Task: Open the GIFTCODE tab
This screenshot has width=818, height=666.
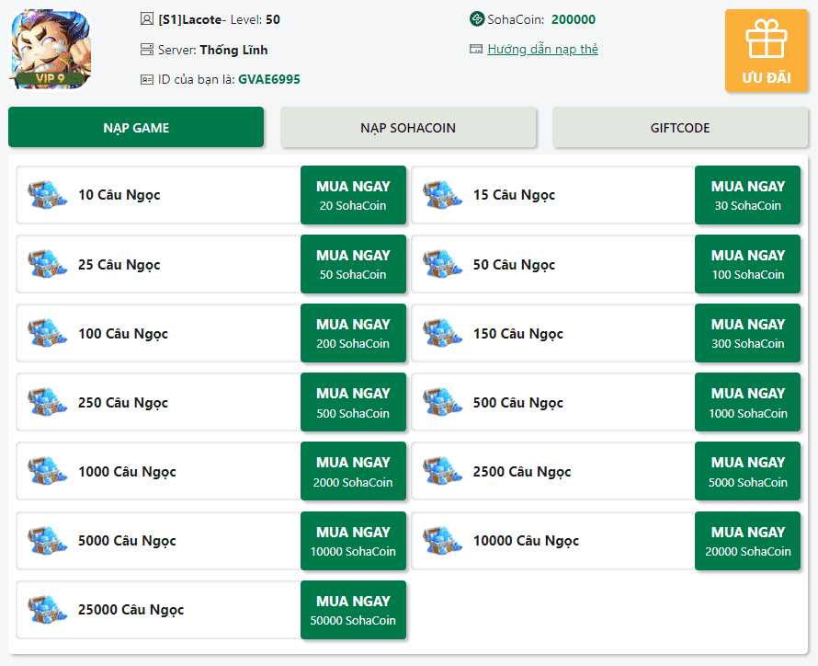Action: (680, 127)
